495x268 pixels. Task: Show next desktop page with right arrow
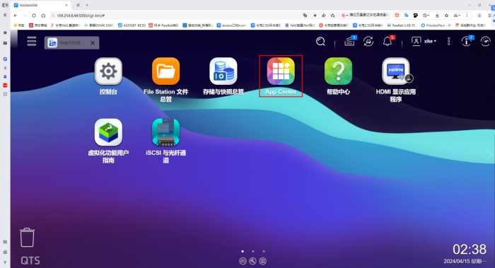[489, 155]
